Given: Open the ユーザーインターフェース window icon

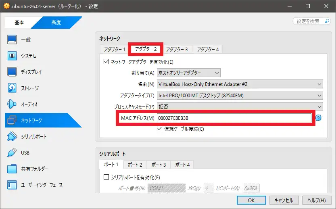Looking at the screenshot, I should click(x=12, y=185).
